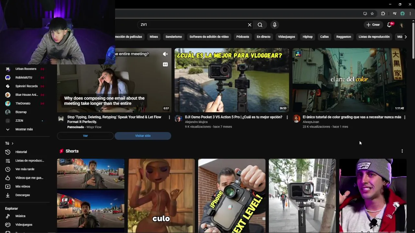Open ZZEN subscription

click(19, 121)
